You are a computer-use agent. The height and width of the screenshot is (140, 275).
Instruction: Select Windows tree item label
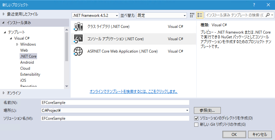(28, 44)
